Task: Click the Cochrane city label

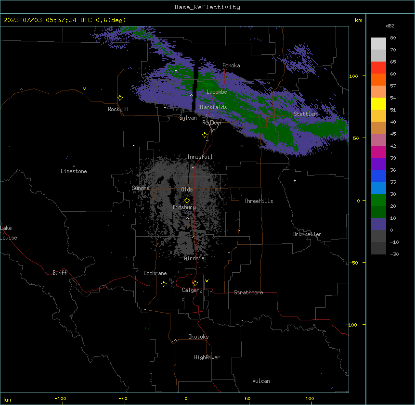Action: [x=155, y=273]
